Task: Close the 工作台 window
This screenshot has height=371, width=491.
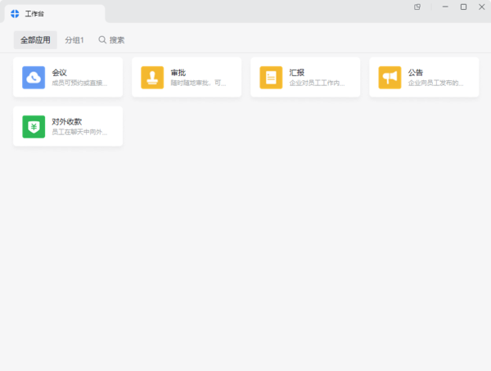Action: click(x=481, y=7)
